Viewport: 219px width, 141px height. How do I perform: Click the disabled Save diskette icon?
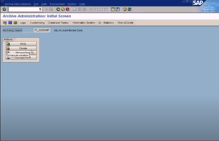(51, 10)
